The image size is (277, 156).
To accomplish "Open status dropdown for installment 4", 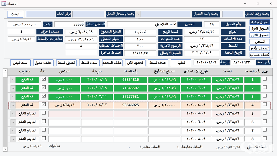I will (x=13, y=105).
